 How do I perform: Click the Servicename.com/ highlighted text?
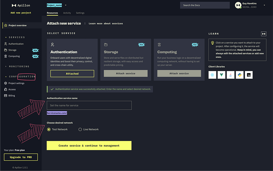click(x=57, y=113)
